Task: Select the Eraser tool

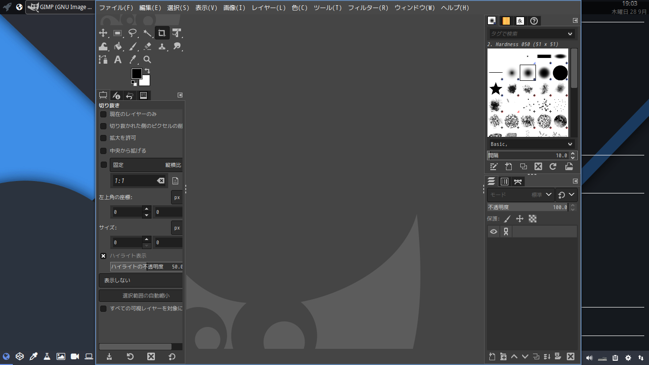Action: [147, 46]
